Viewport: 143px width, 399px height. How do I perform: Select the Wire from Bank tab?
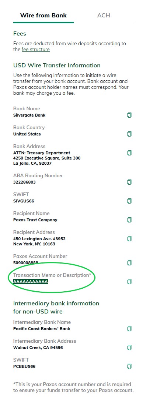[43, 15]
